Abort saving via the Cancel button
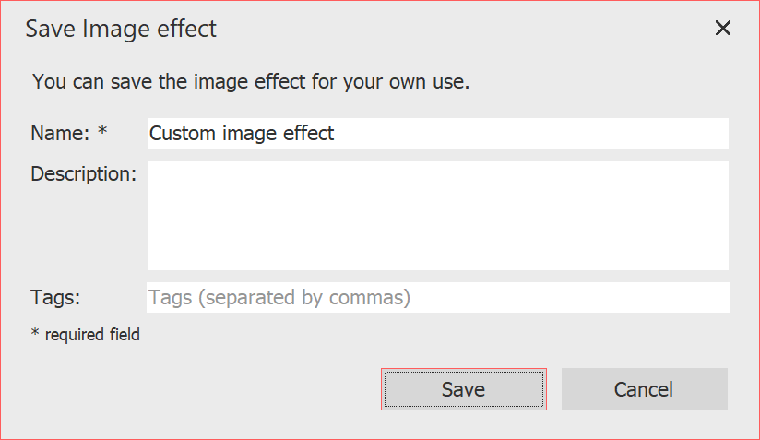The height and width of the screenshot is (440, 760). (x=644, y=389)
